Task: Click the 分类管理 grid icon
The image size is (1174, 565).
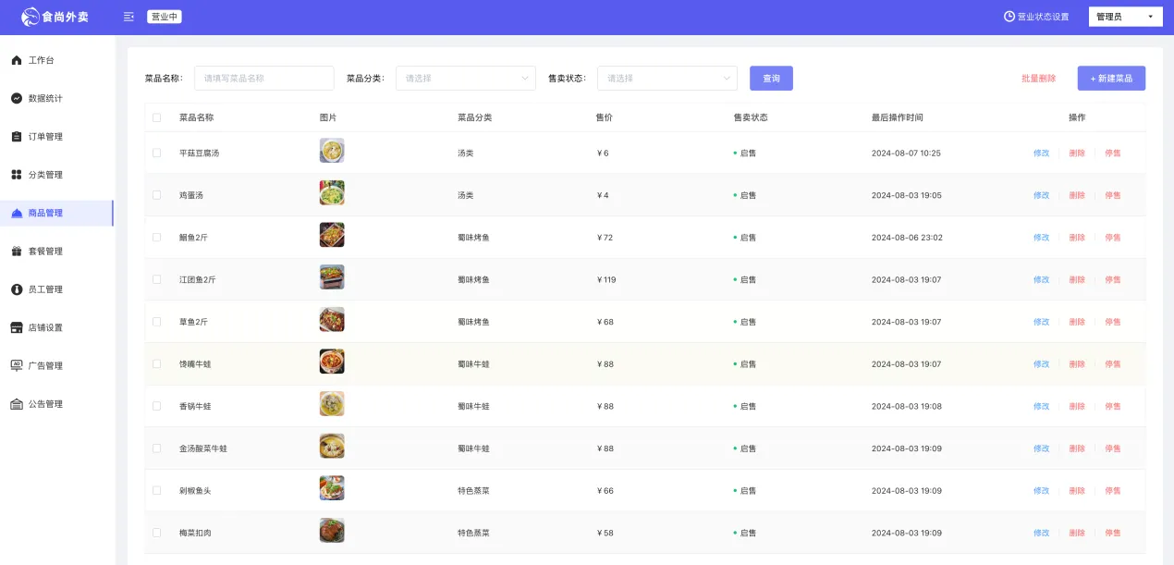Action: (17, 175)
